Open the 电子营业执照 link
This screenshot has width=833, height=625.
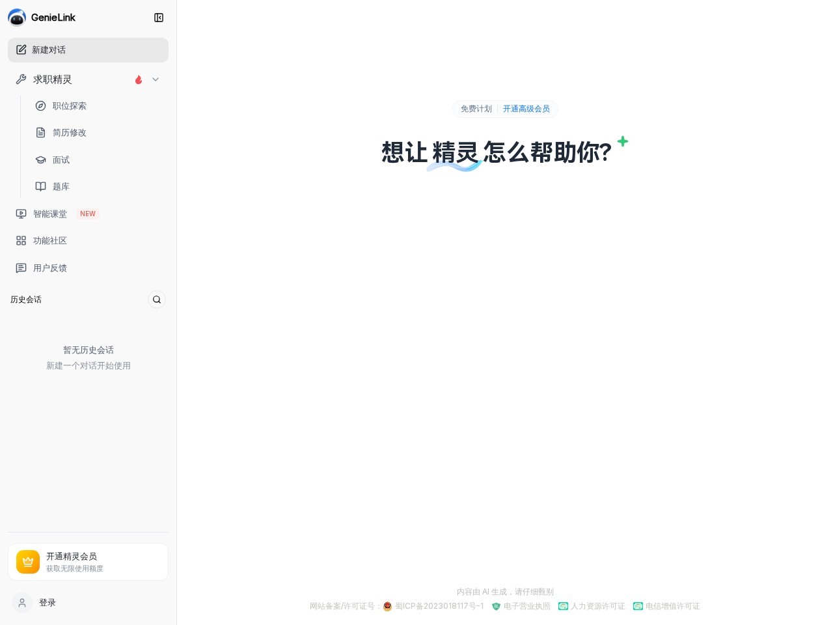click(527, 606)
